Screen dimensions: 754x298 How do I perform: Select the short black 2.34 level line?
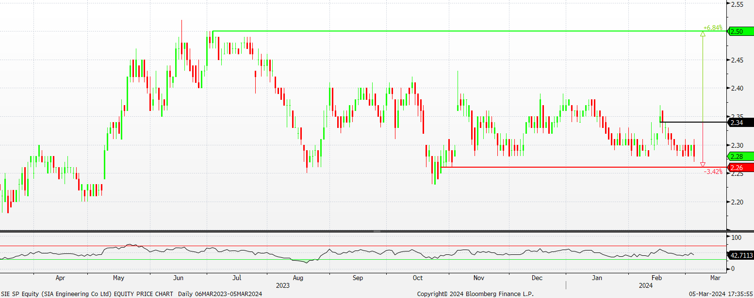694,122
